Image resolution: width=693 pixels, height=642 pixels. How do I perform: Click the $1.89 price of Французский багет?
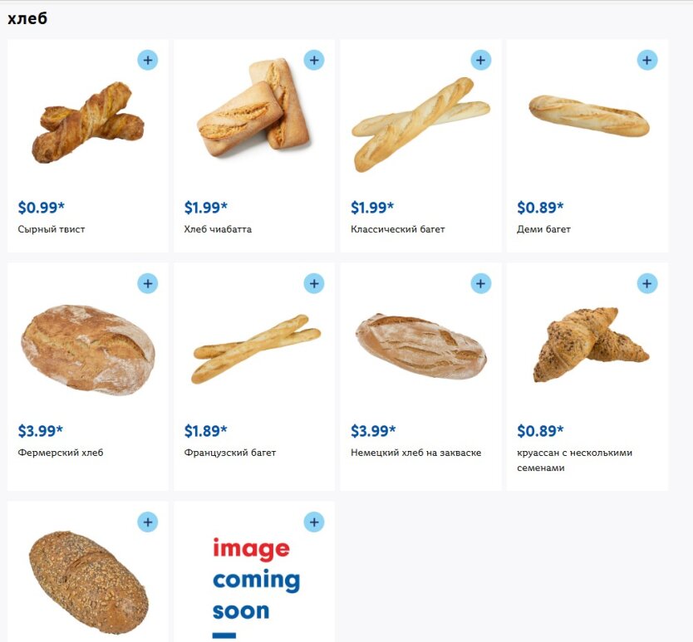tap(205, 431)
